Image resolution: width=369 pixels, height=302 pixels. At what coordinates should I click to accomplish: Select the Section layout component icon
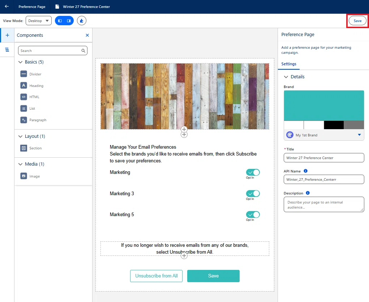[23, 148]
